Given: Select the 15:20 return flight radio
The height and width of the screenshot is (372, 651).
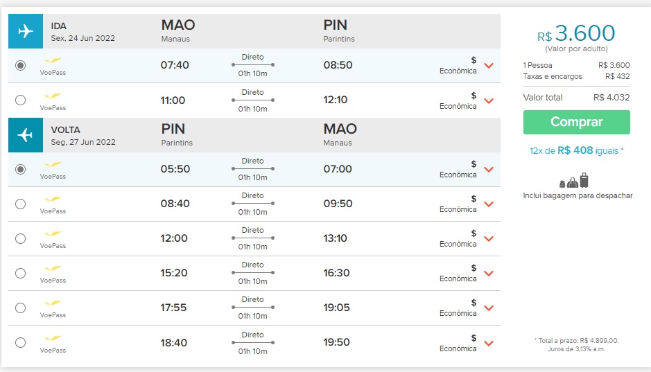Looking at the screenshot, I should tap(20, 274).
